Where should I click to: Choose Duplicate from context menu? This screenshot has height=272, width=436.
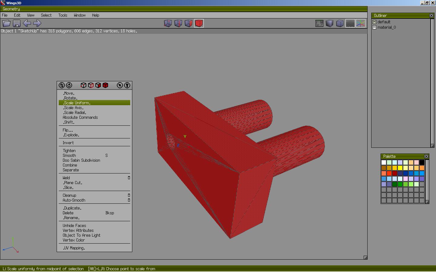(x=94, y=208)
